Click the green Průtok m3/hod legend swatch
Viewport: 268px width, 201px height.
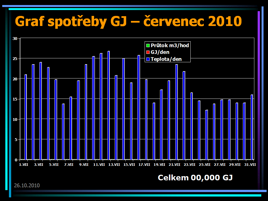pos(148,46)
